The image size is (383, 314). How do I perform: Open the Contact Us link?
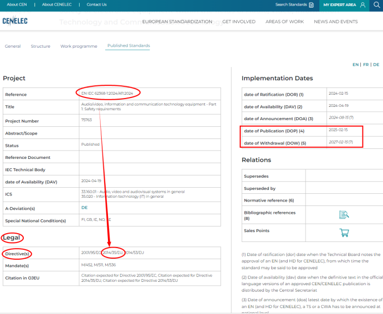(96, 4)
